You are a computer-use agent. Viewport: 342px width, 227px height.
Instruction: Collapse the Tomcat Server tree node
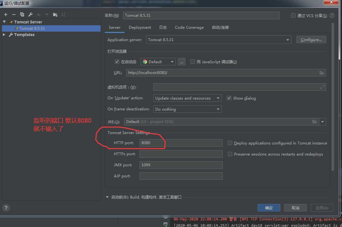pos(4,22)
